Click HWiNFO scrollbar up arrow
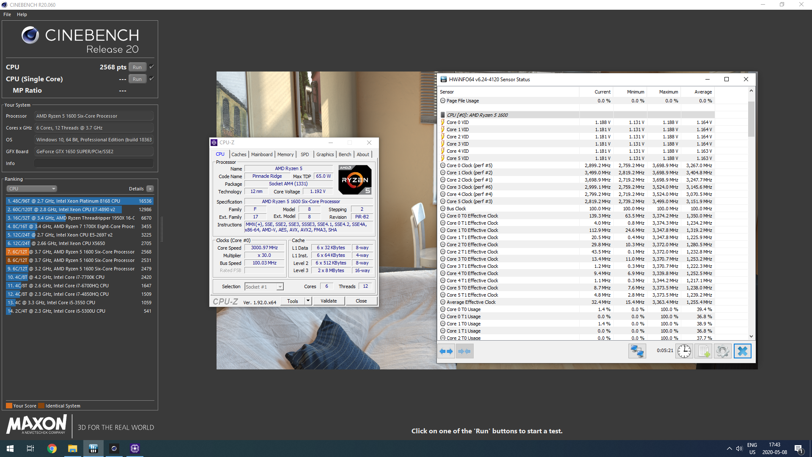Screen dimensions: 812x457 click(x=752, y=91)
